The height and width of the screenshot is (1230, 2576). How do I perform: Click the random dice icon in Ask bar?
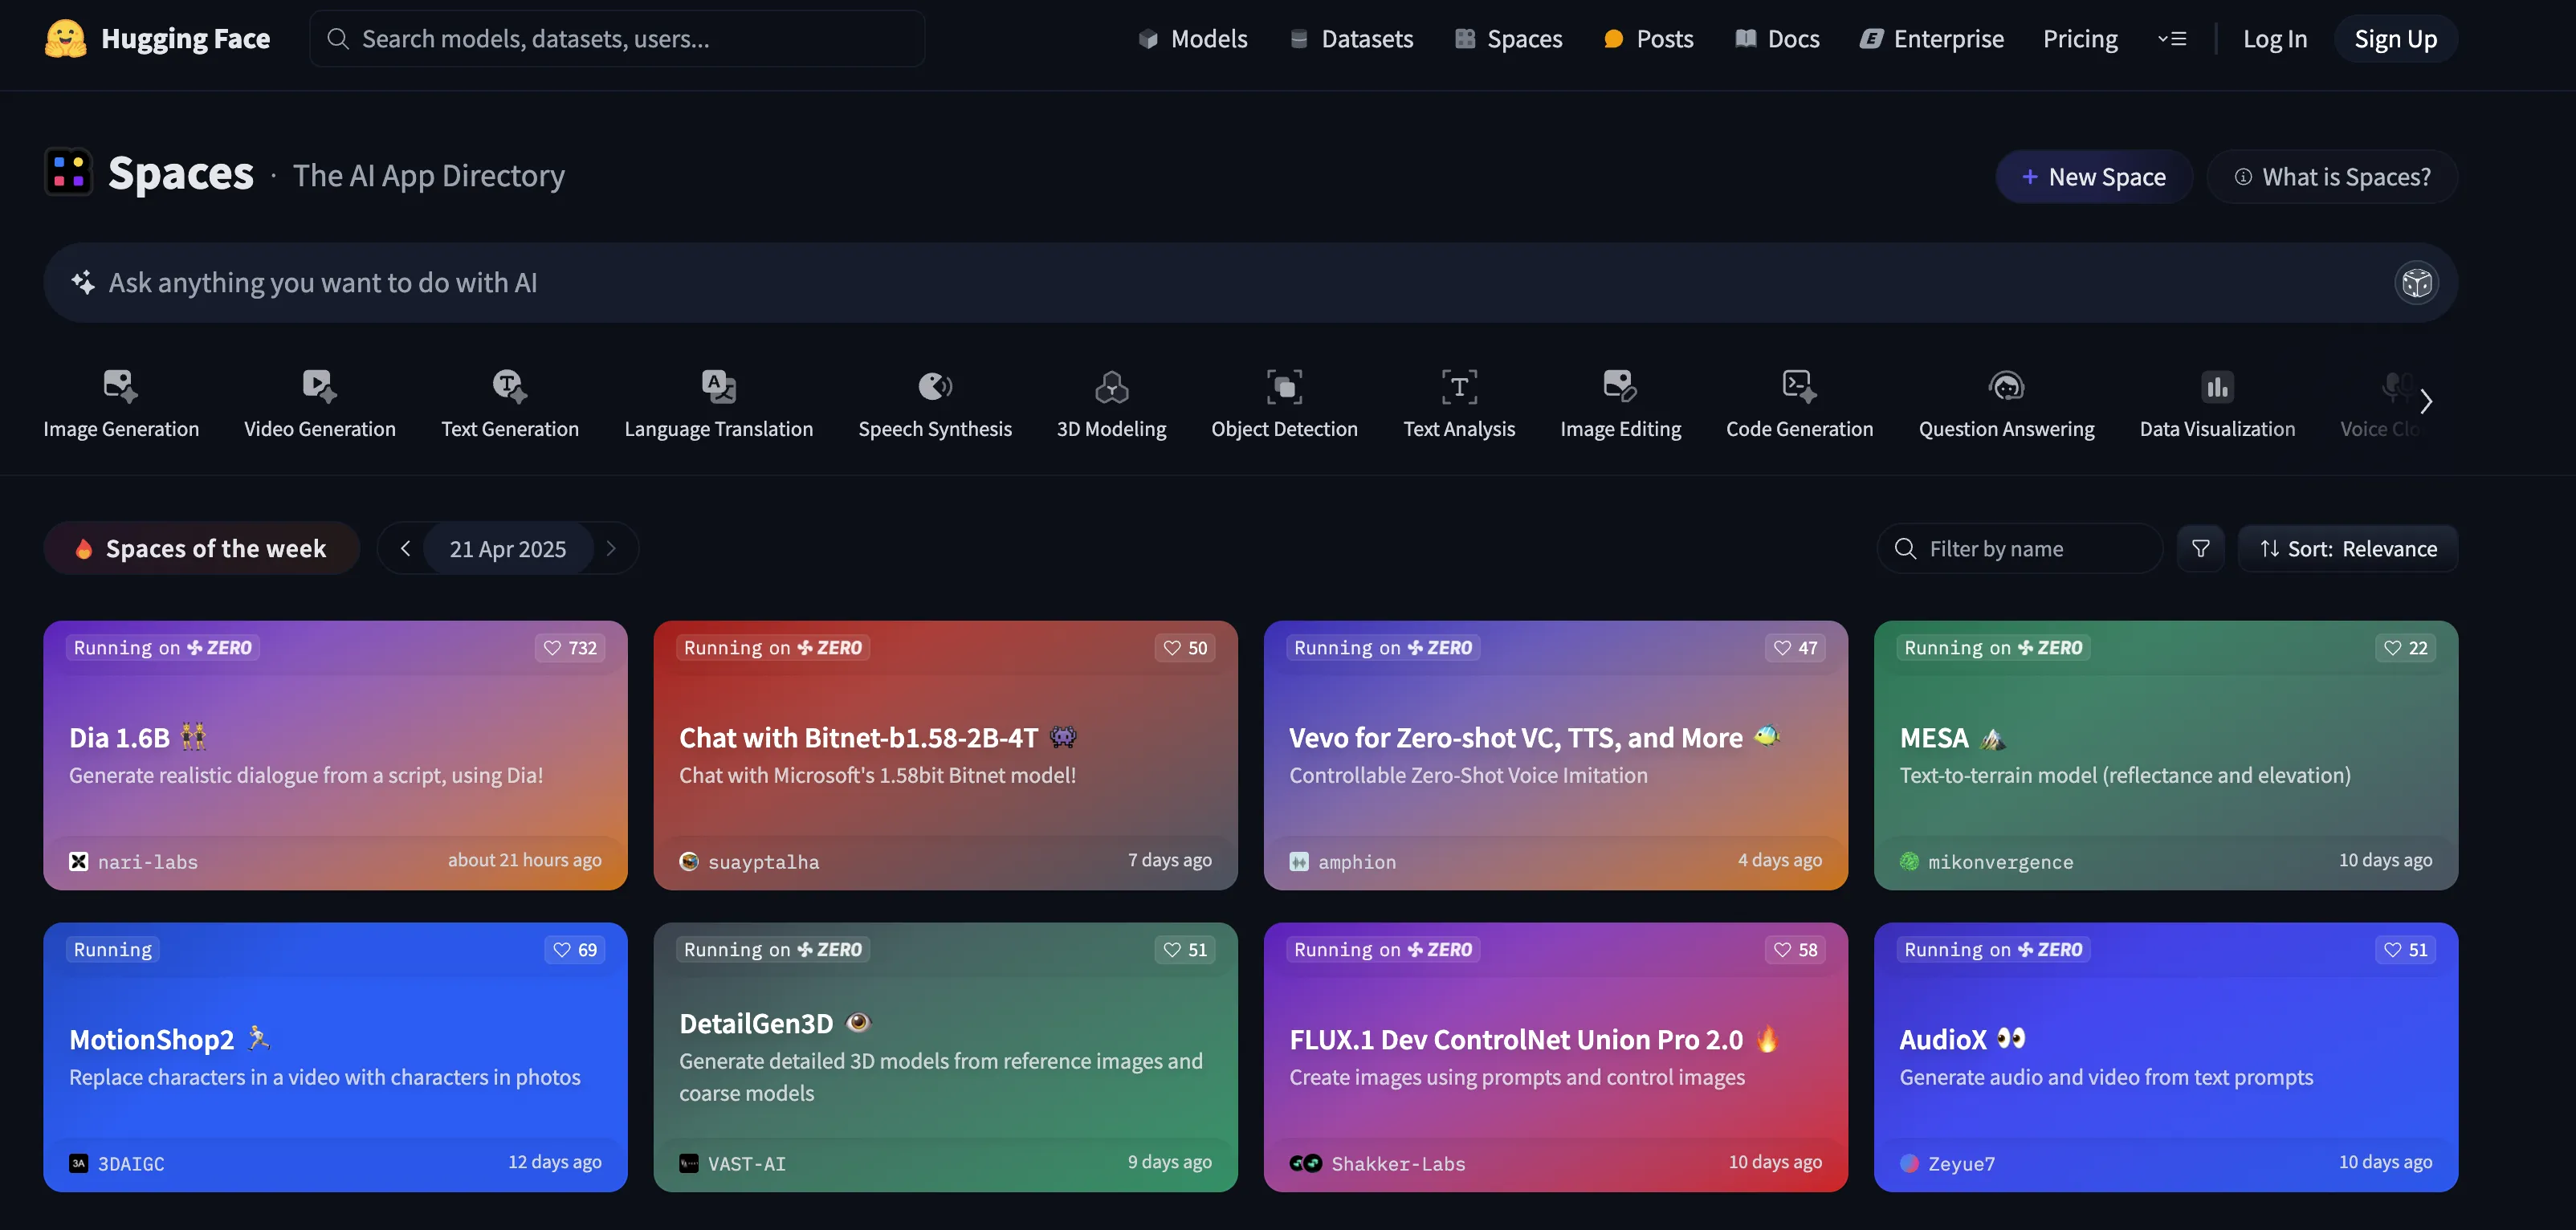(x=2416, y=283)
